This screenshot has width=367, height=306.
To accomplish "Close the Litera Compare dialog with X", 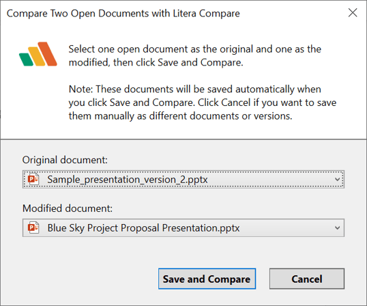I will tap(353, 13).
